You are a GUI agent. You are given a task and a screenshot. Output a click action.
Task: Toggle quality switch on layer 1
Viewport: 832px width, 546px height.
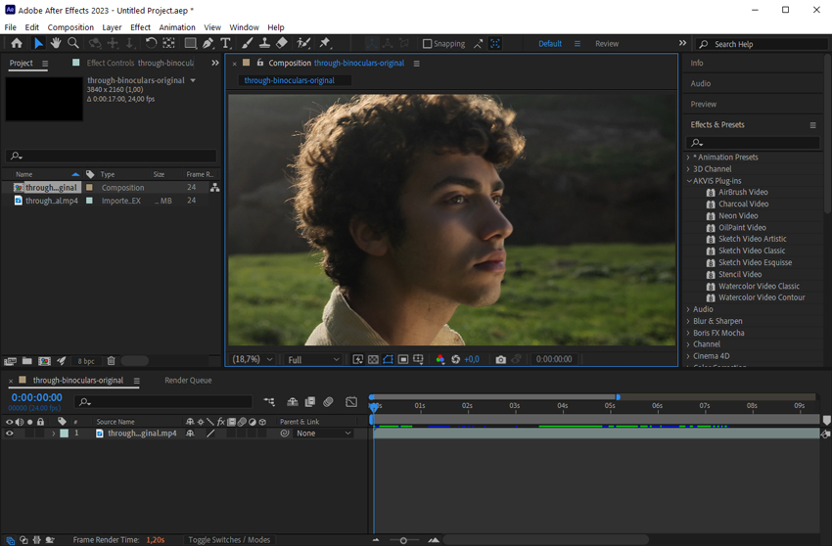210,432
